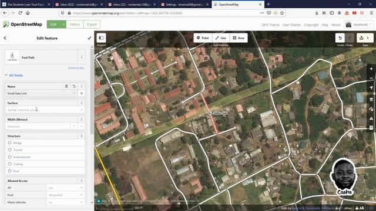
Task: Open the User Diaries link
Action: coord(291,25)
